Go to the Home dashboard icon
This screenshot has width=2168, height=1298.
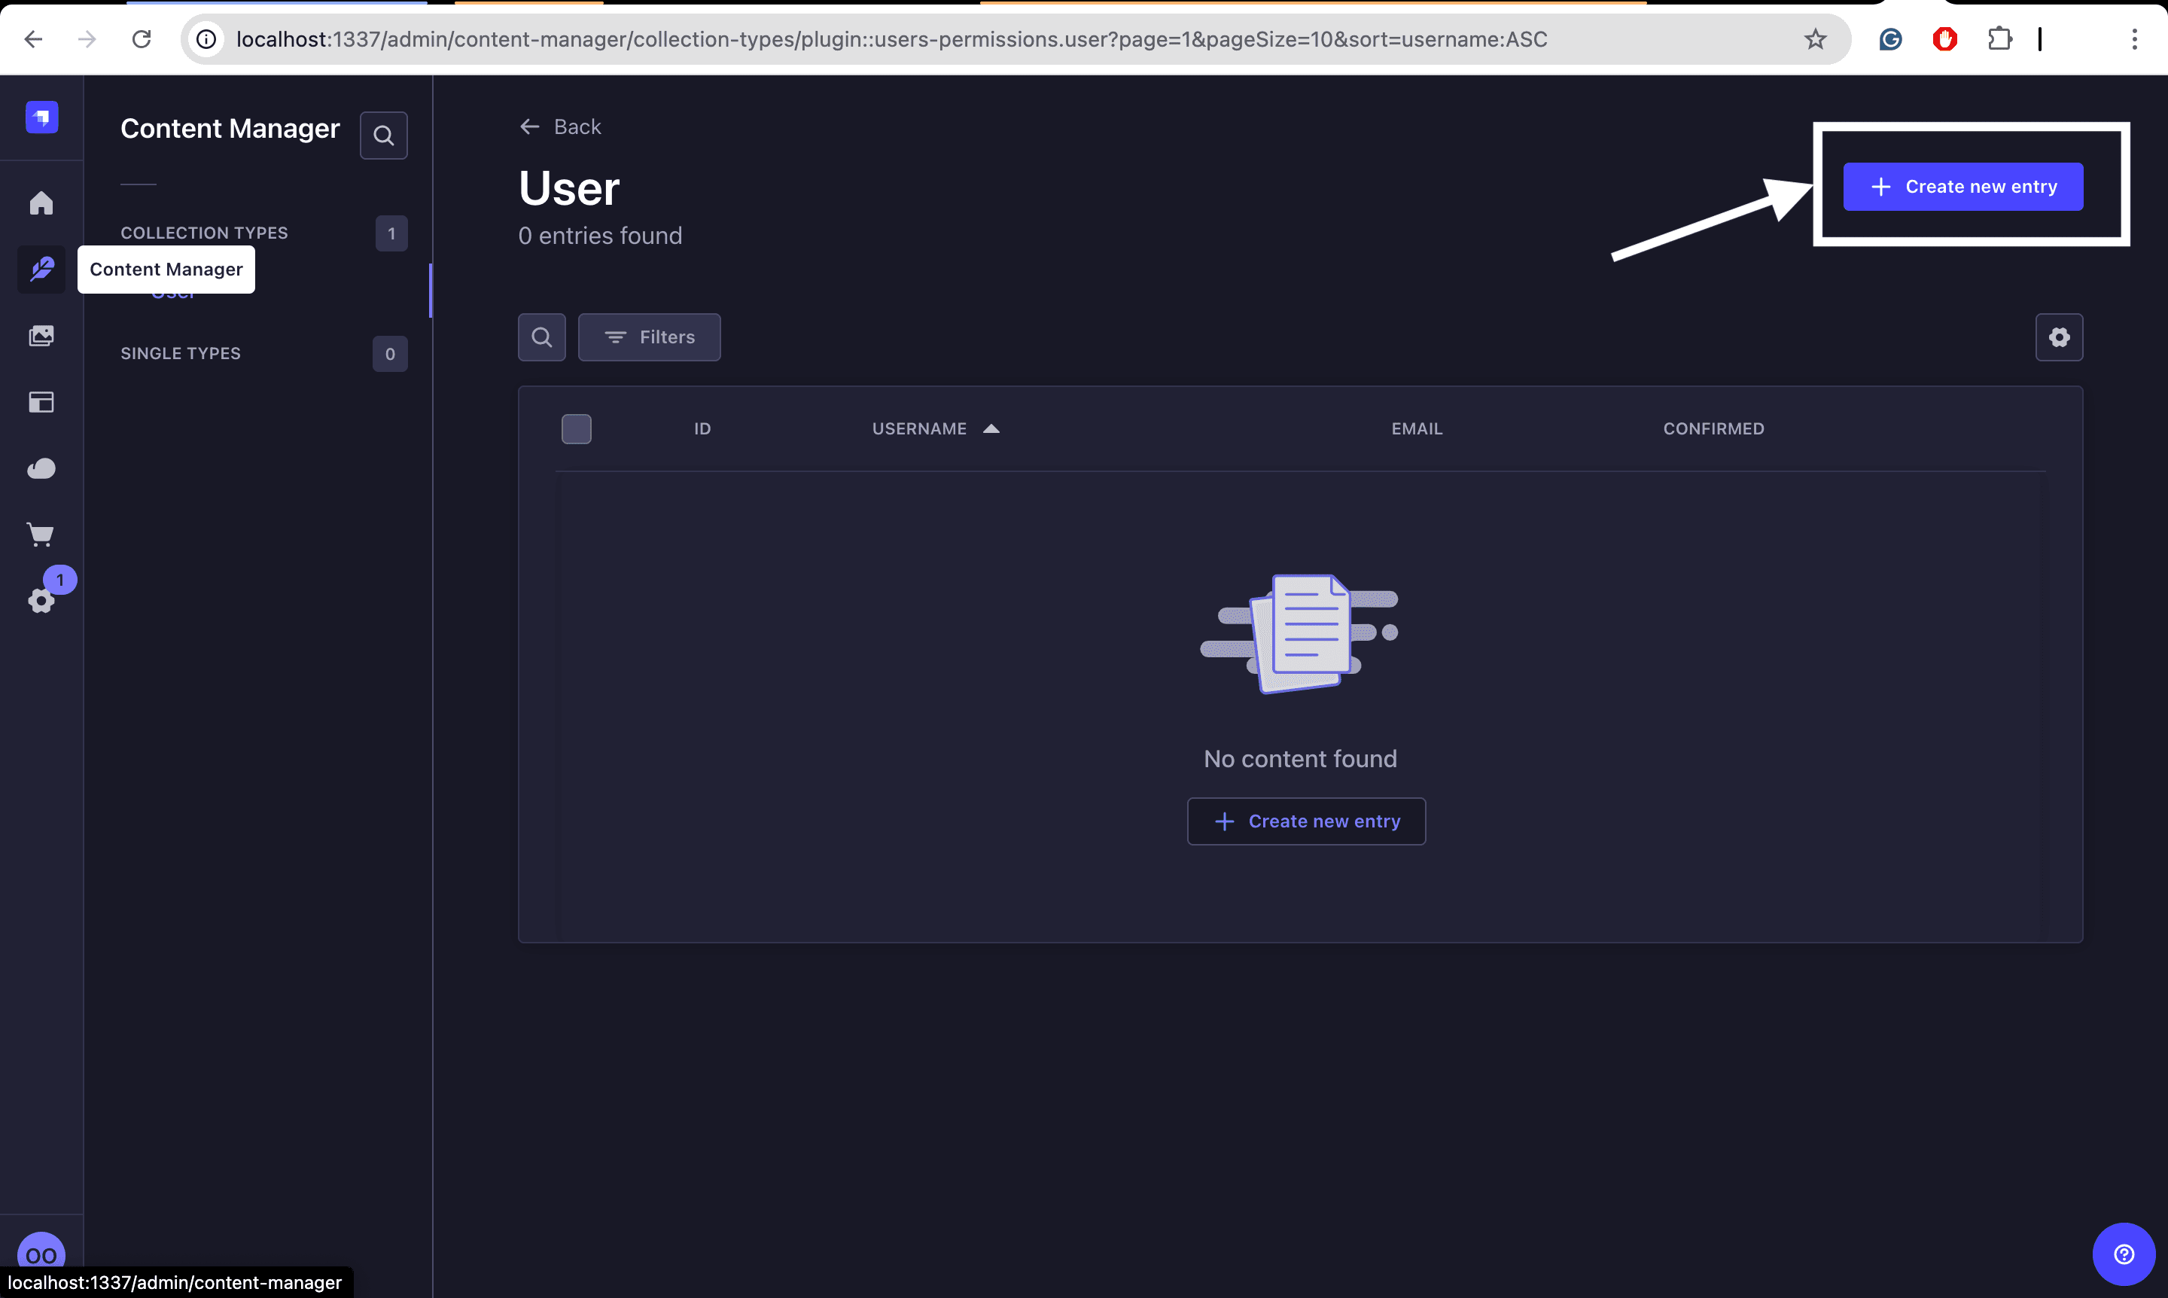pyautogui.click(x=41, y=203)
